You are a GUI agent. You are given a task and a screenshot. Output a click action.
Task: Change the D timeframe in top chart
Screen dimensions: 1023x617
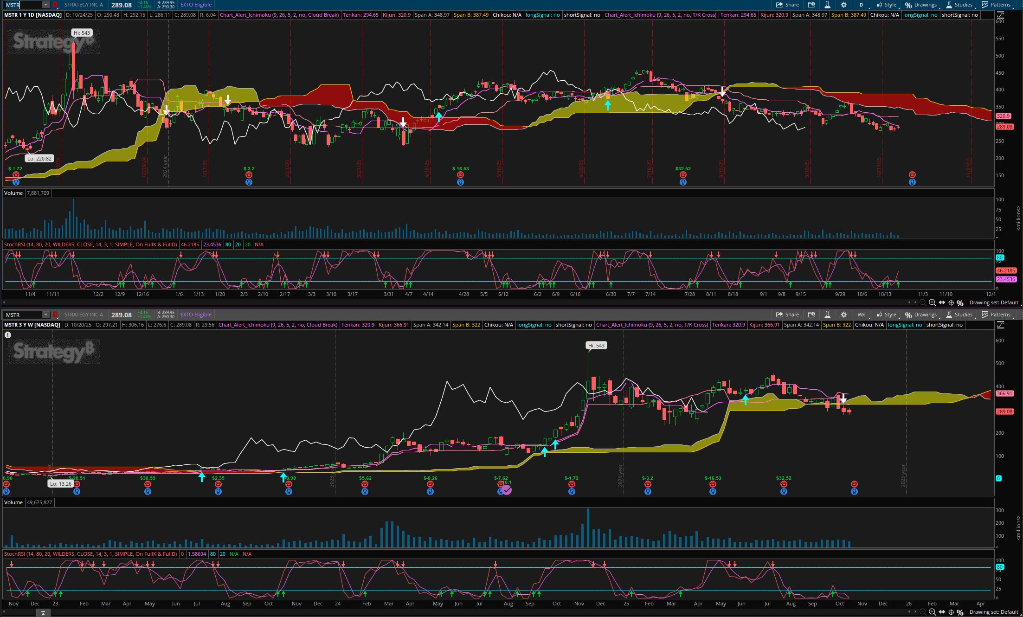pos(861,5)
